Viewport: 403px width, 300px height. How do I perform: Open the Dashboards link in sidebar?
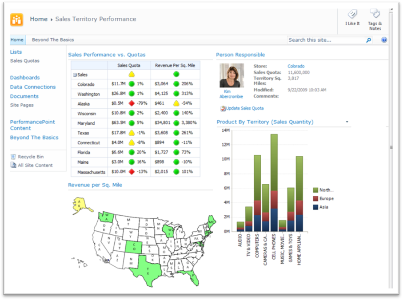point(25,78)
